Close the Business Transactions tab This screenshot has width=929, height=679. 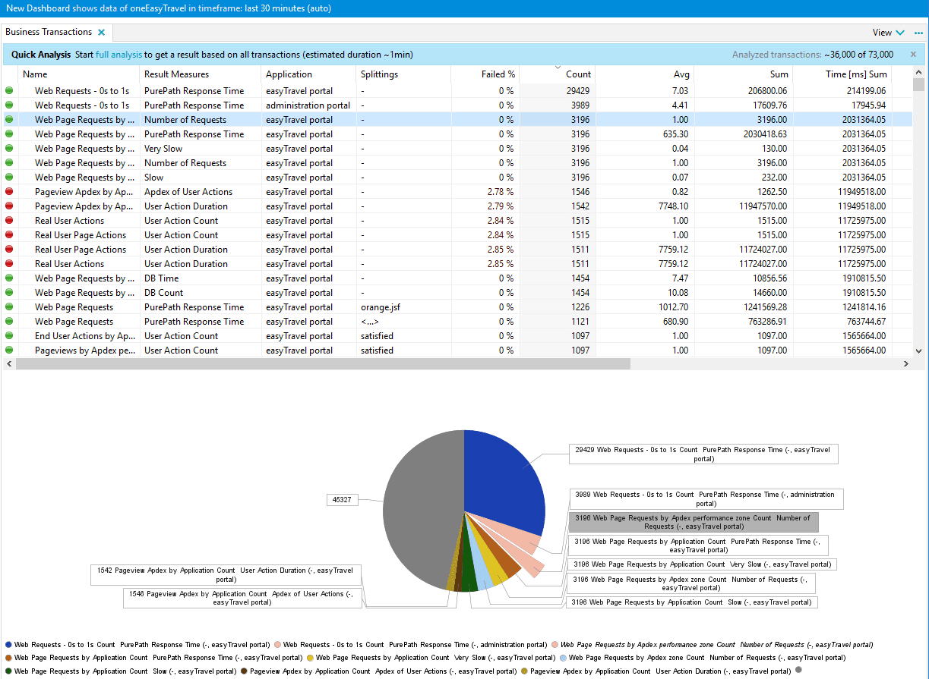(102, 33)
